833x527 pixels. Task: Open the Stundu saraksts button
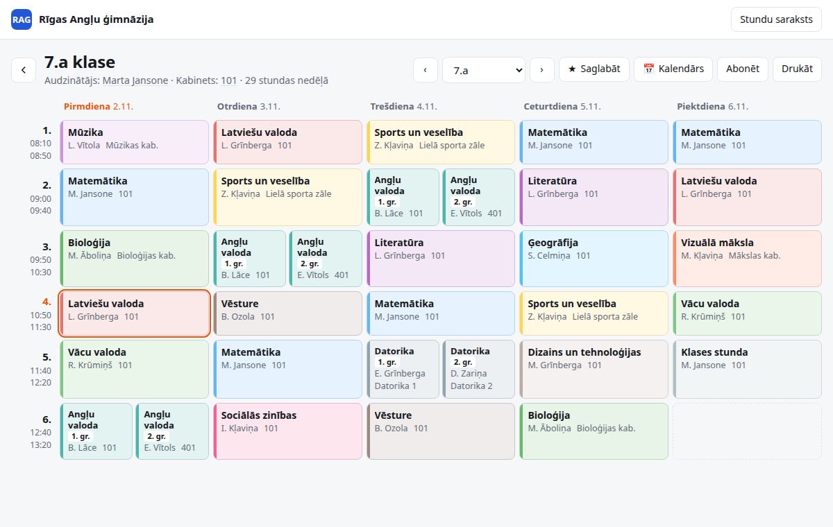(x=776, y=19)
